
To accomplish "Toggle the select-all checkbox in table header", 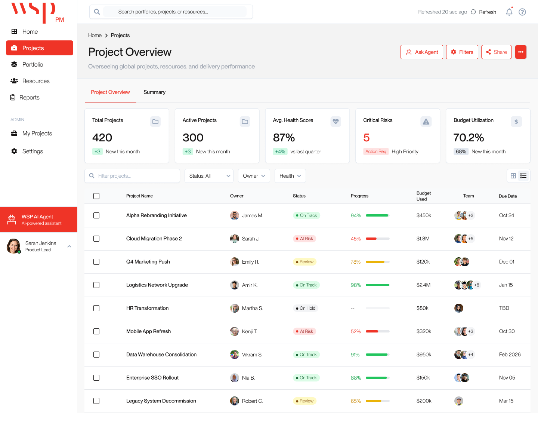I will 96,196.
